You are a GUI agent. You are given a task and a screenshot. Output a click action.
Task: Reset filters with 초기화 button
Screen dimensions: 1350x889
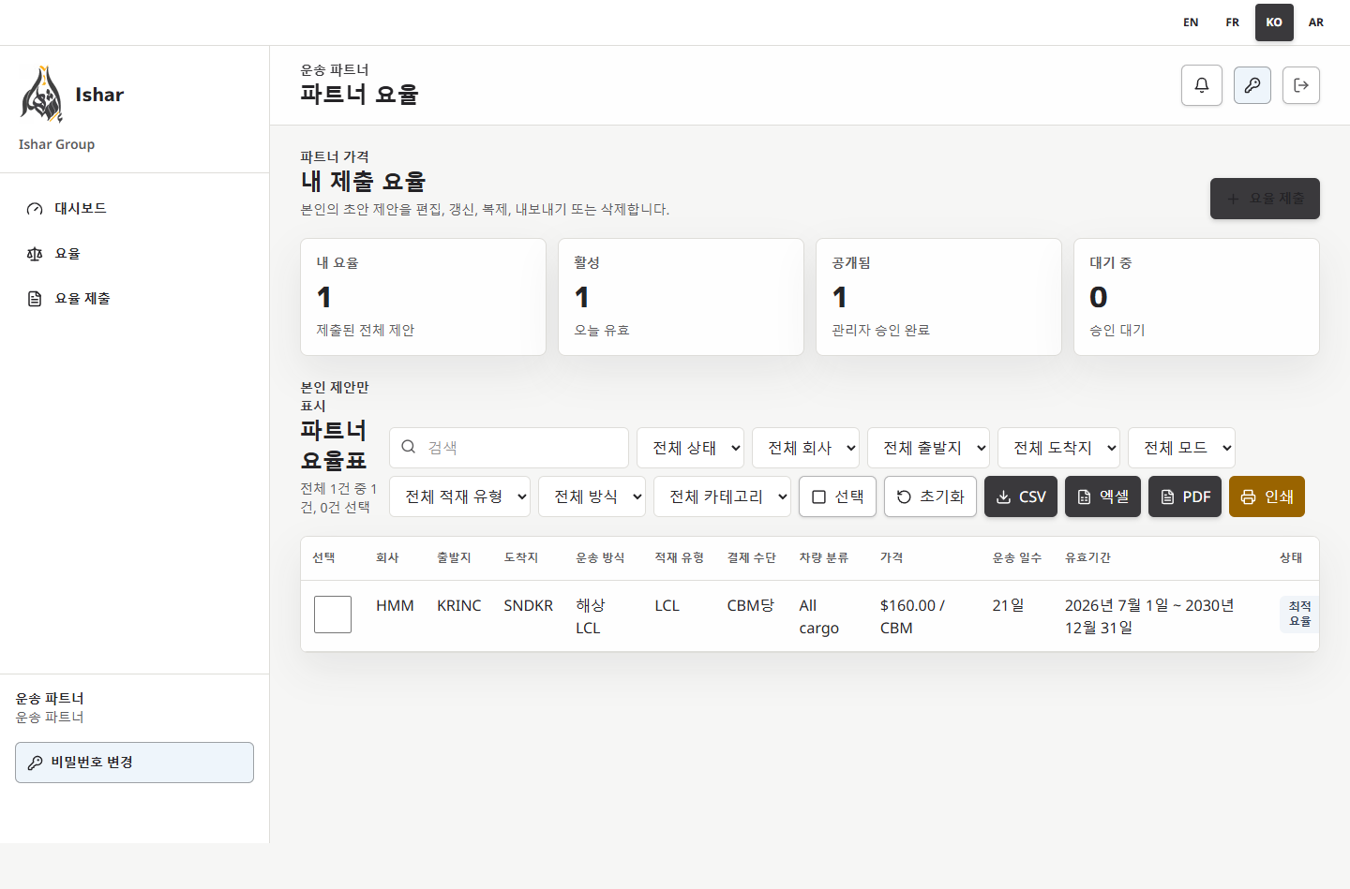pyautogui.click(x=930, y=496)
